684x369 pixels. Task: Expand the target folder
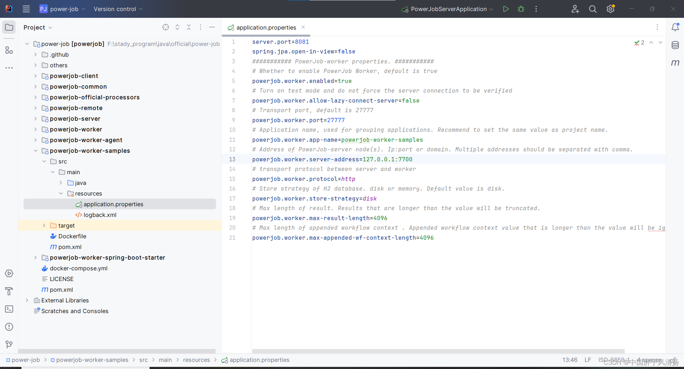[44, 225]
